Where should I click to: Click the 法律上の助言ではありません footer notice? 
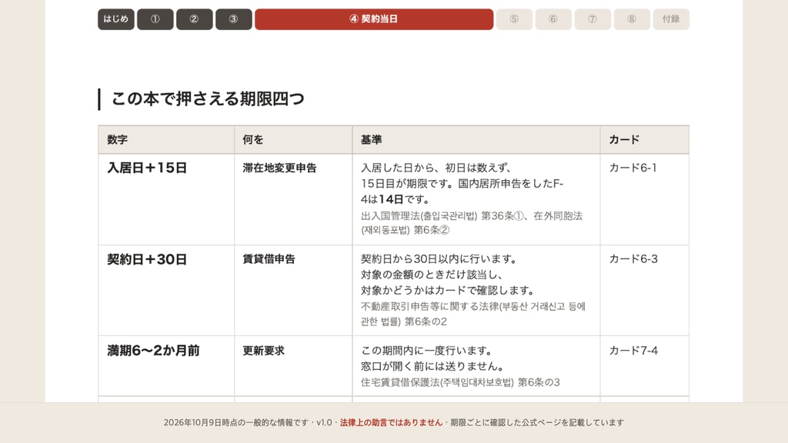click(391, 422)
